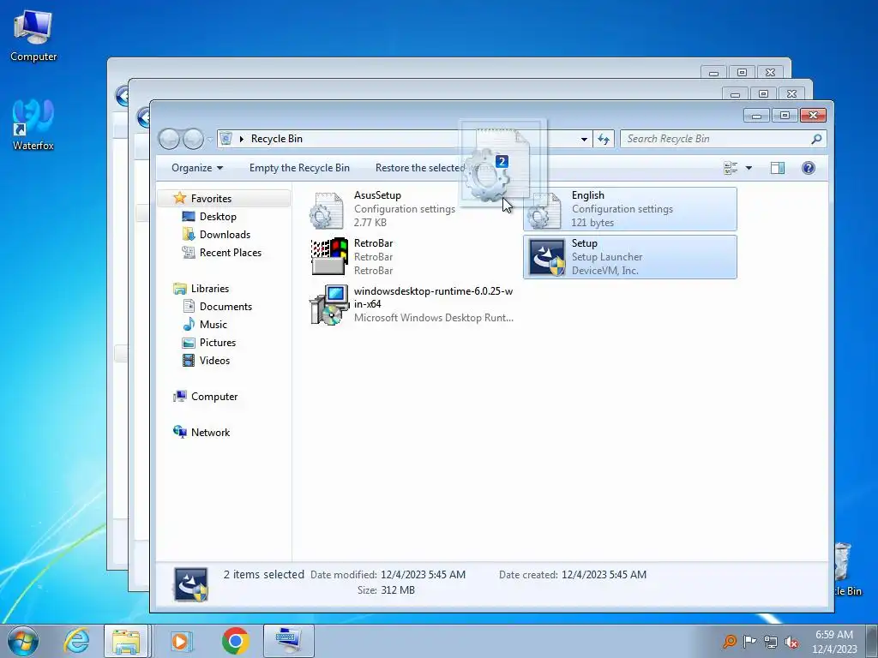The image size is (878, 658).
Task: Click the Back navigation arrow button
Action: tap(169, 139)
